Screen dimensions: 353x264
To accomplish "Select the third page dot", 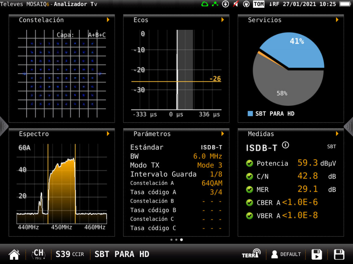I will 181,240.
